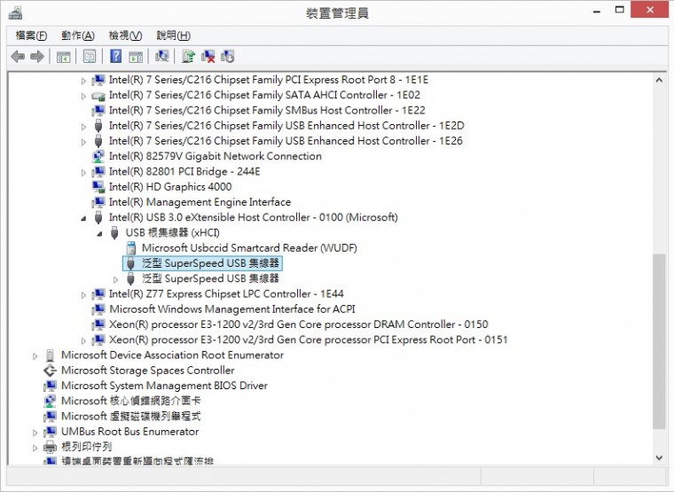The width and height of the screenshot is (674, 492).
Task: Collapse the USB 根集線器 (xHCI) node
Action: (x=99, y=234)
